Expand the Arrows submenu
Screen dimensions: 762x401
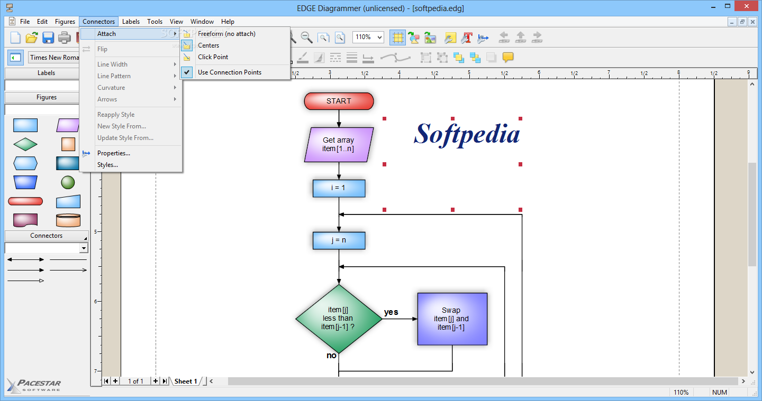[131, 99]
